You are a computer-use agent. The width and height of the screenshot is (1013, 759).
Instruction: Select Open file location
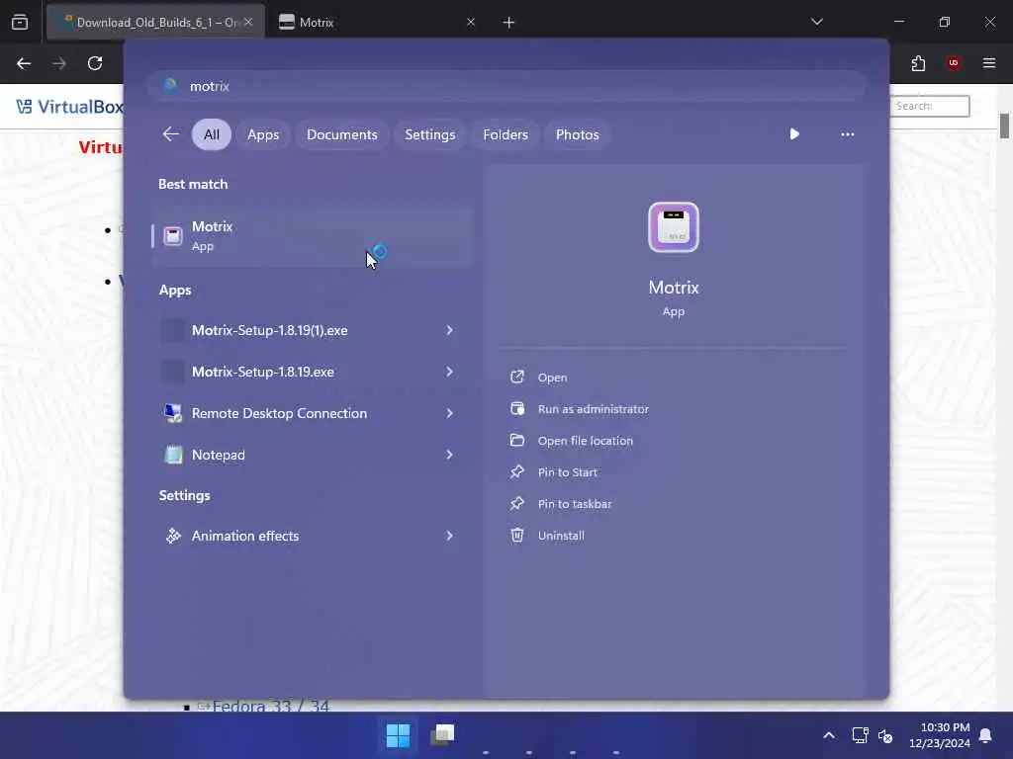point(586,441)
